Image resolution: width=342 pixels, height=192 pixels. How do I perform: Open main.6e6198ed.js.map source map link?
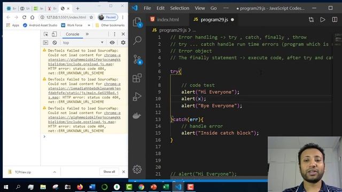point(84,91)
